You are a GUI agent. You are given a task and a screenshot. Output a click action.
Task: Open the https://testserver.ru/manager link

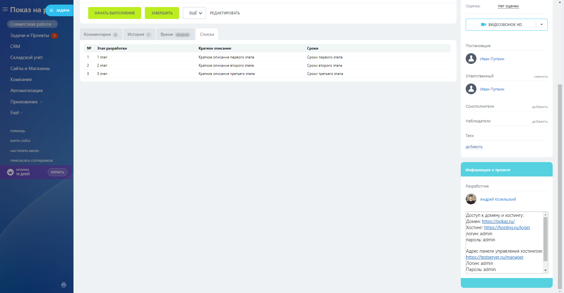coord(495,257)
